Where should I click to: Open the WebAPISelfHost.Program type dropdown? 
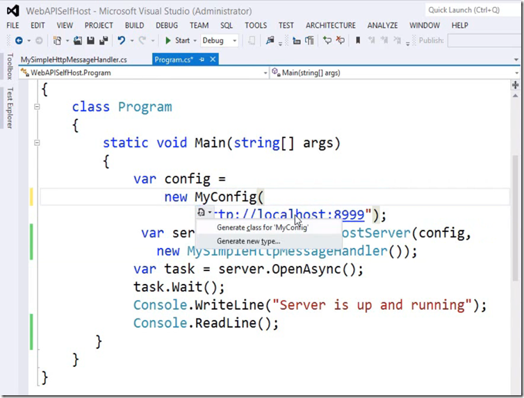(x=145, y=73)
